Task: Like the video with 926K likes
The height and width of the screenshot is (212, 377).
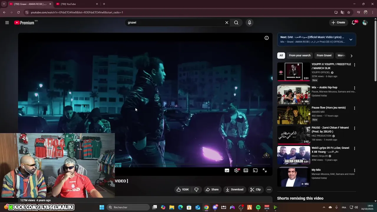Action: [x=183, y=190]
